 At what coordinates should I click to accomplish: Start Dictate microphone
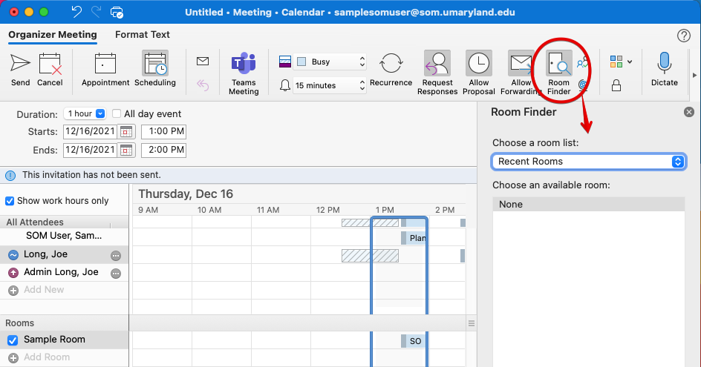[x=665, y=69]
